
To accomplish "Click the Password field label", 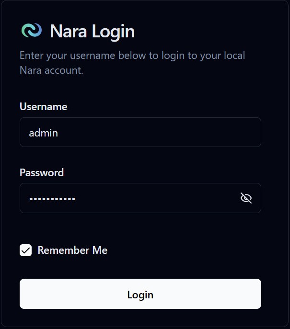I will 42,172.
